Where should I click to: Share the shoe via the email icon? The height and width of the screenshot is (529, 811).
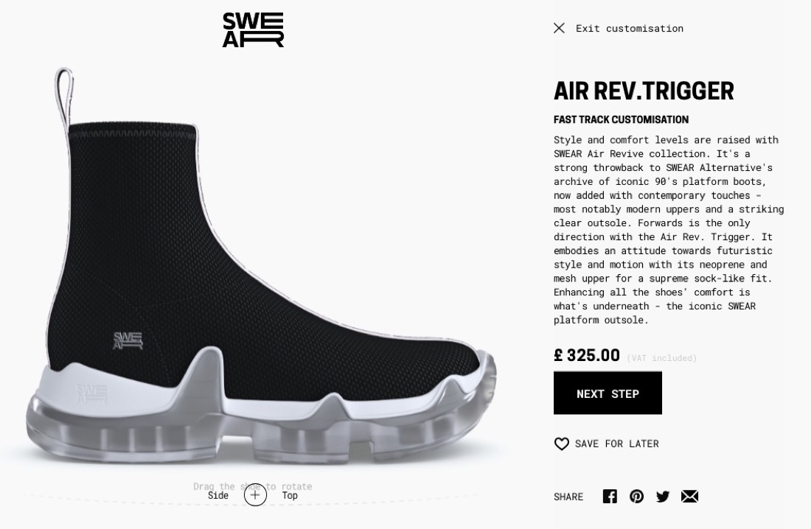(x=689, y=497)
